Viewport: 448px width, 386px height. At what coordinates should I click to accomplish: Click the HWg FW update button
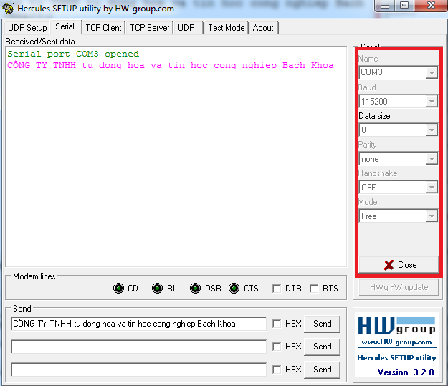click(399, 287)
